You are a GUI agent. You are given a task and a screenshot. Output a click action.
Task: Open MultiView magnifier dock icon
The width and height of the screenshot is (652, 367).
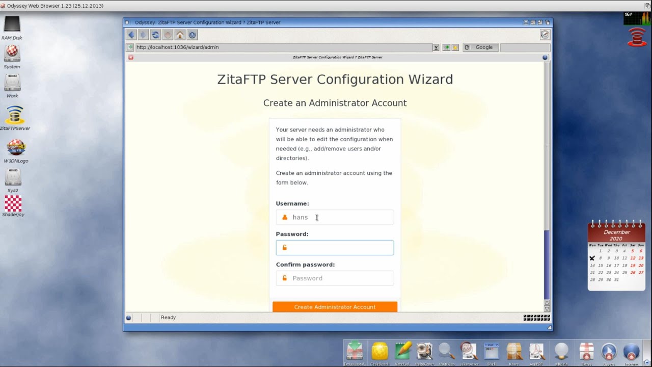(446, 353)
